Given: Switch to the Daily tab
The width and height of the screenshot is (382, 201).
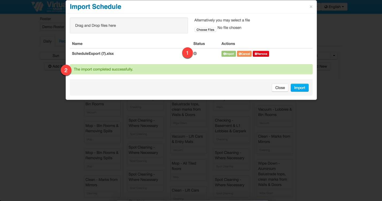Looking at the screenshot, I should point(47,41).
